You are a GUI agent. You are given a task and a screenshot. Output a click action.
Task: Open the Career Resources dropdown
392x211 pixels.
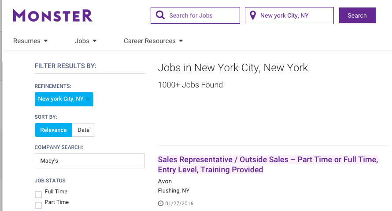click(153, 41)
